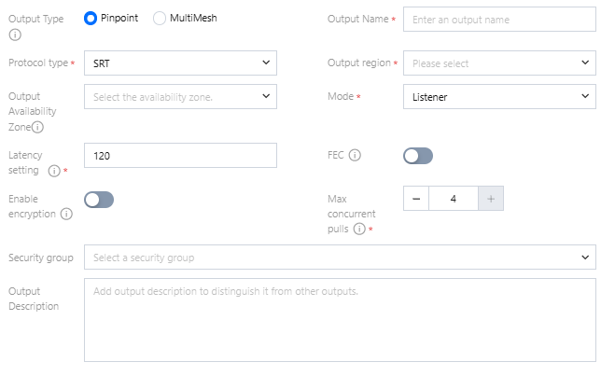Open Mode Listener dropdown
The image size is (615, 376).
[x=499, y=96]
